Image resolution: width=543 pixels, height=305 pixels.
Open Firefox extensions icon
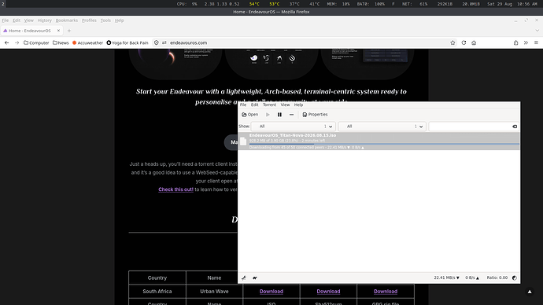pos(515,43)
